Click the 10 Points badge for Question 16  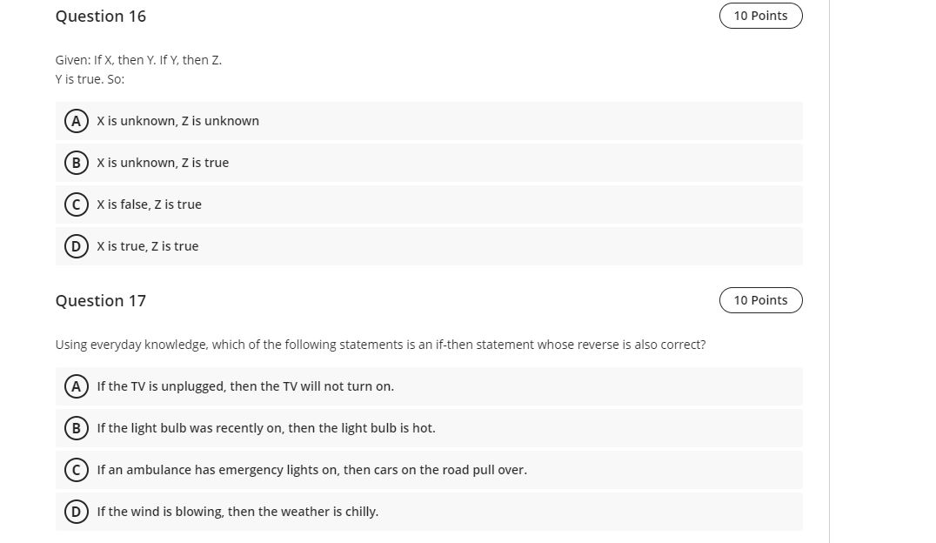(x=761, y=16)
